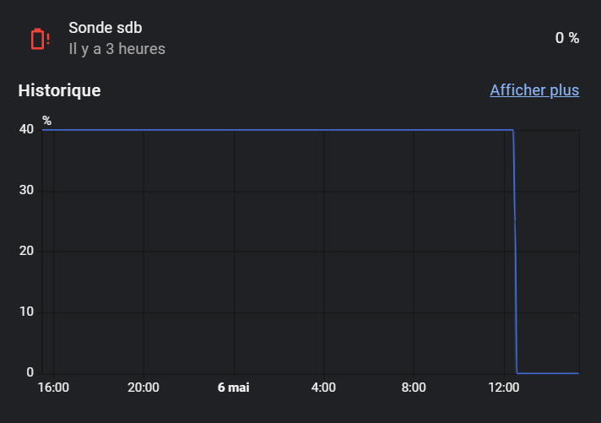601x423 pixels.
Task: Click the 20:00 time axis label
Action: coord(143,388)
